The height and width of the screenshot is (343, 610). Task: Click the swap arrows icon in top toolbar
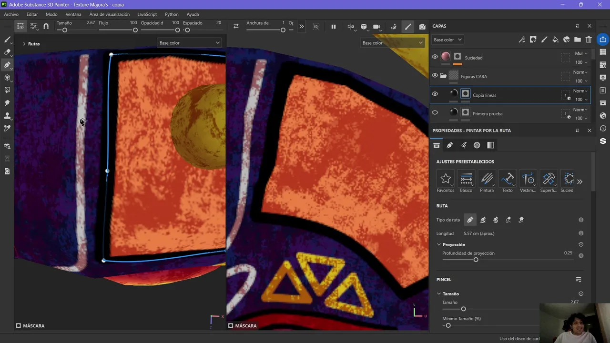tap(236, 27)
